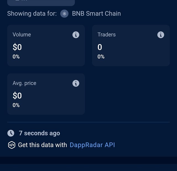This screenshot has width=177, height=171.
Task: Open the Avg. price info icon
Action: click(x=76, y=83)
